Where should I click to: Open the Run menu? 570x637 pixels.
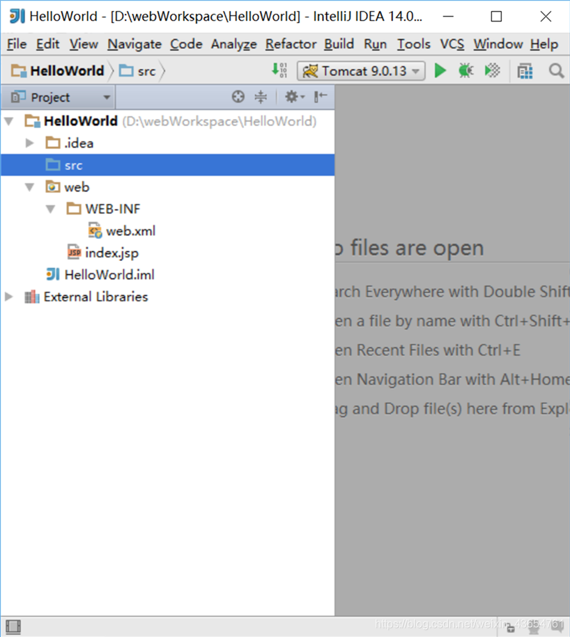[x=375, y=44]
